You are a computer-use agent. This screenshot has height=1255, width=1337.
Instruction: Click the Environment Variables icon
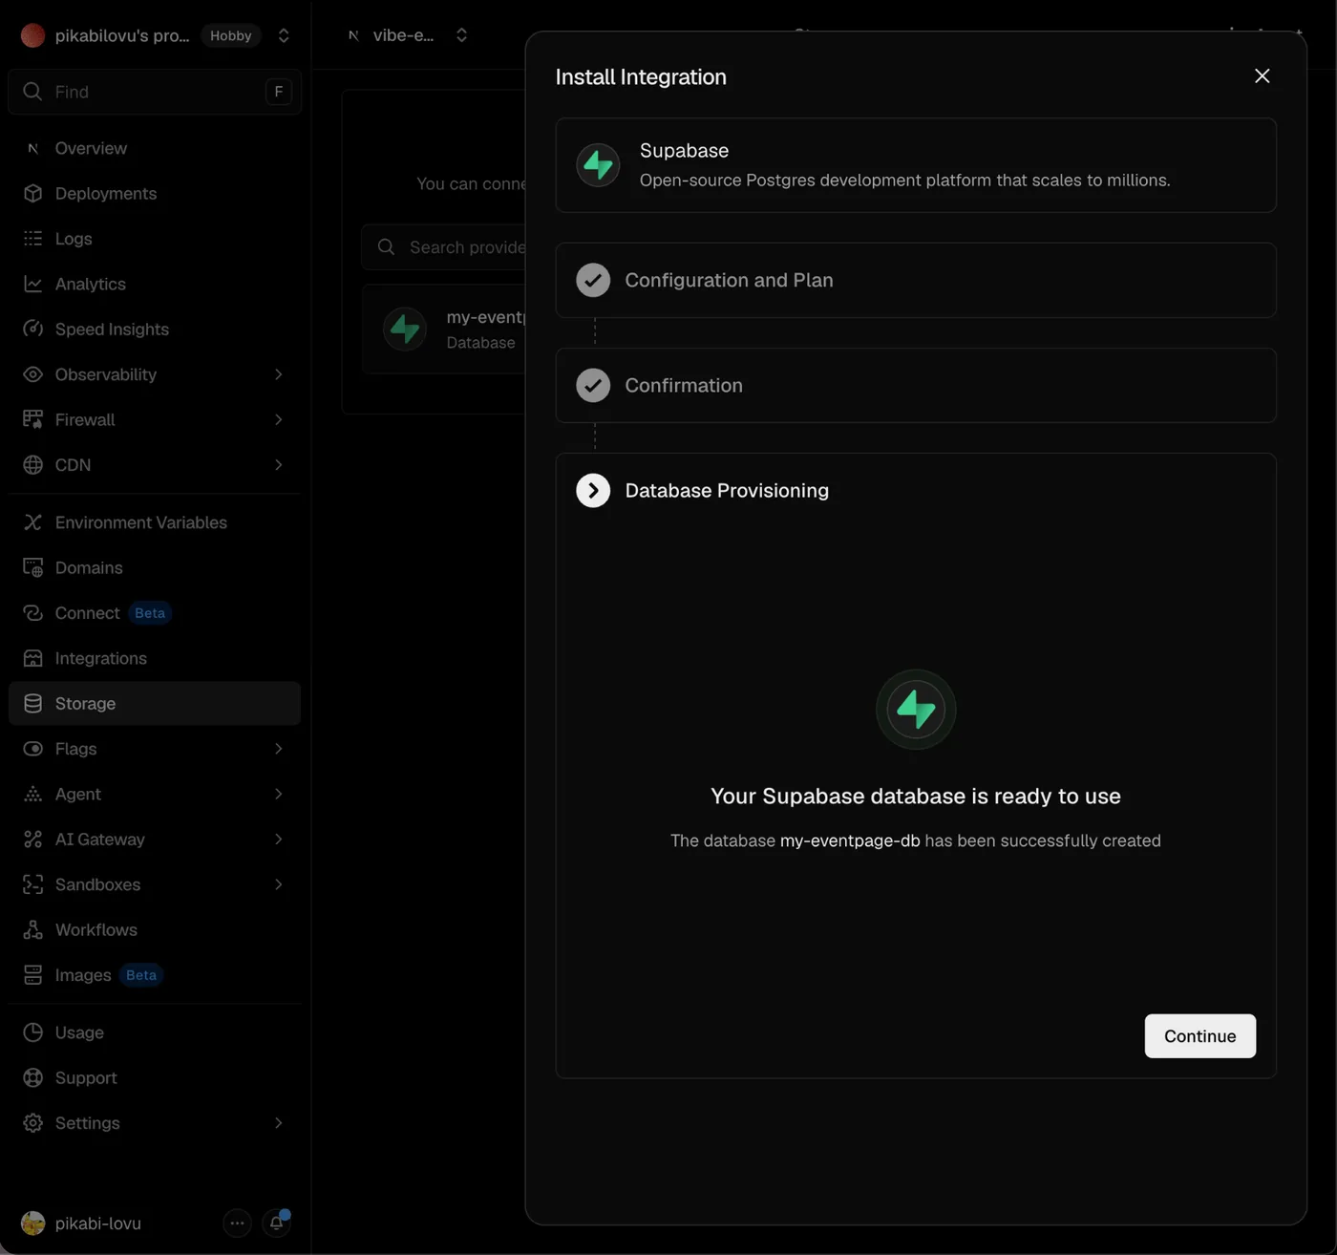[33, 521]
